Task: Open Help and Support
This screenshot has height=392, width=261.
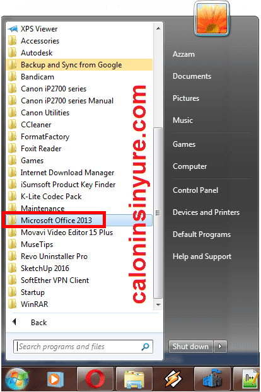Action: pyautogui.click(x=202, y=257)
